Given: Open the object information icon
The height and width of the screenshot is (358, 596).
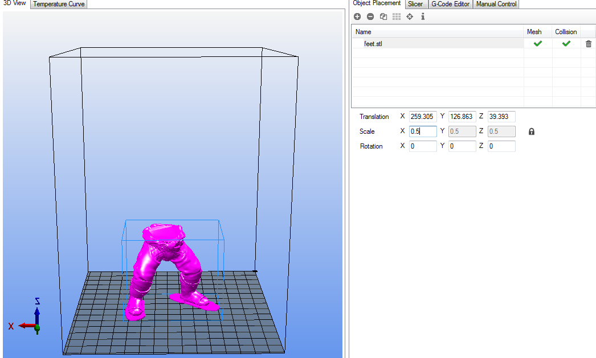Looking at the screenshot, I should (x=423, y=17).
